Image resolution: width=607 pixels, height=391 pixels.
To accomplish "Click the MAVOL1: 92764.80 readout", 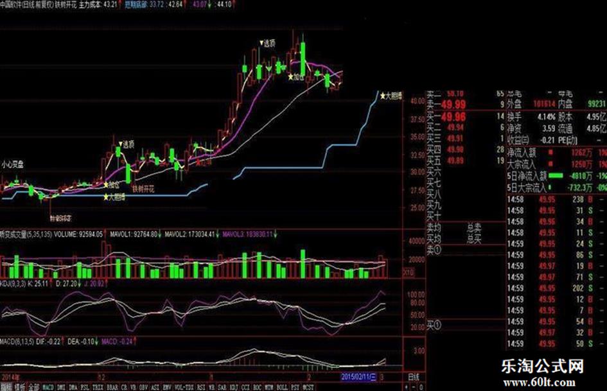I will pos(134,234).
